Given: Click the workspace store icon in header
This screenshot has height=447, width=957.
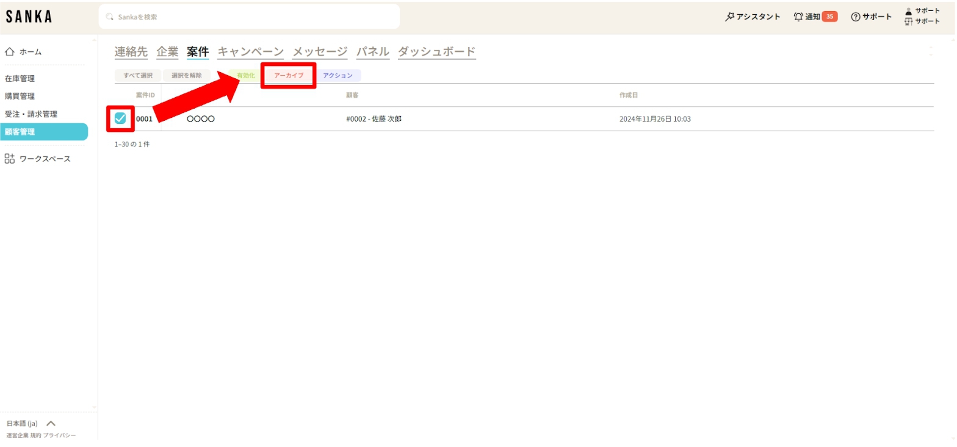Looking at the screenshot, I should click(908, 21).
